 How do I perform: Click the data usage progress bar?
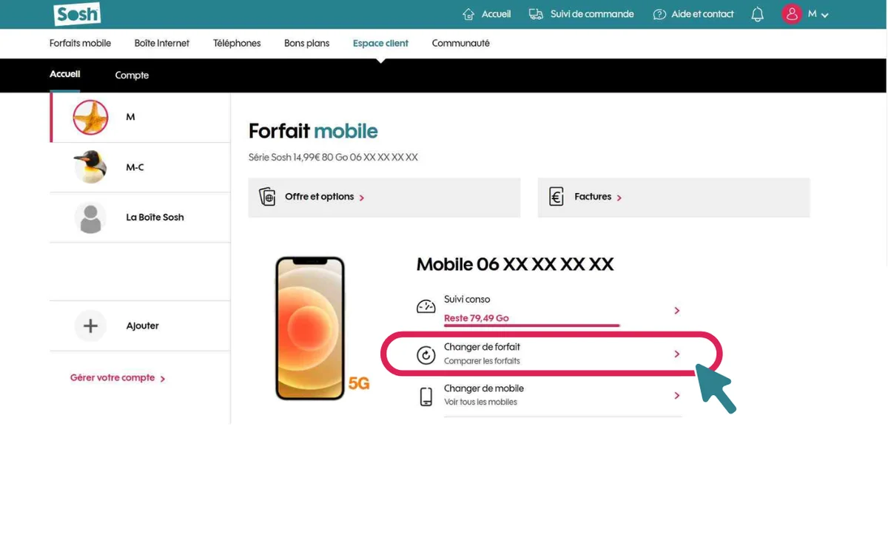pos(532,325)
